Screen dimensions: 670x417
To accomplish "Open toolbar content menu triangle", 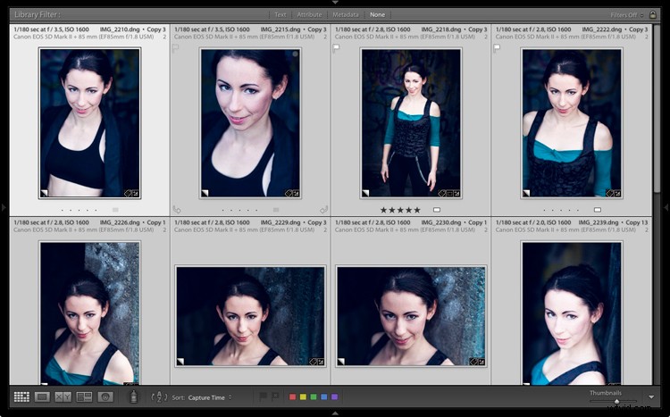I will pyautogui.click(x=651, y=397).
